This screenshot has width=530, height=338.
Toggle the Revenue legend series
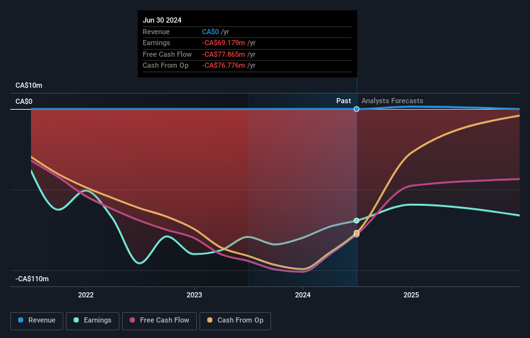[37, 321]
